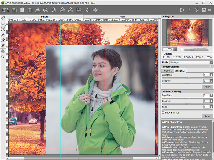Image resolution: width=214 pixels, height=160 pixels.
Task: Click the Preprocessing Brightness value field
Action: [206, 75]
